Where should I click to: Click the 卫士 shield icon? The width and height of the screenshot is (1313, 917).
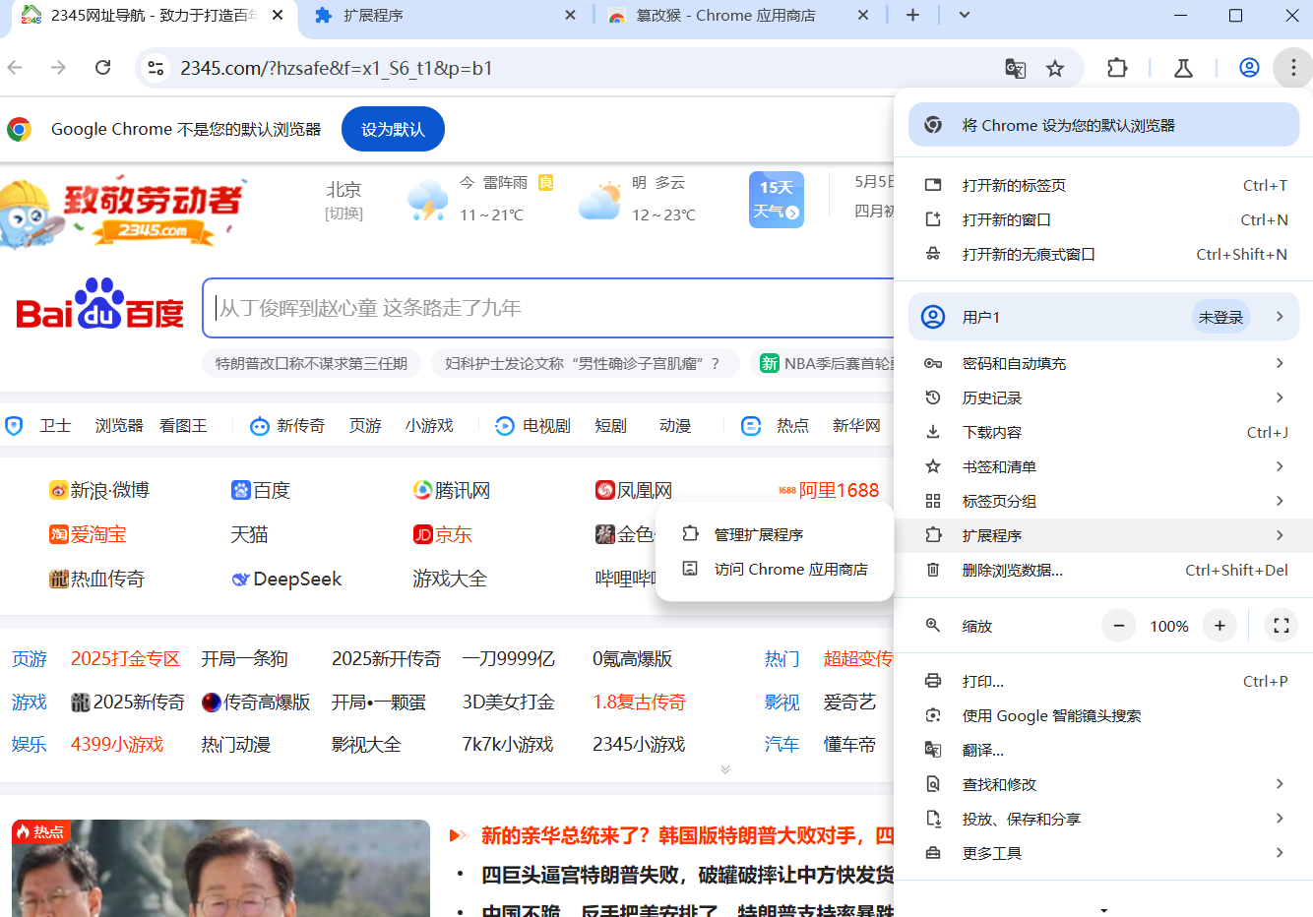14,426
